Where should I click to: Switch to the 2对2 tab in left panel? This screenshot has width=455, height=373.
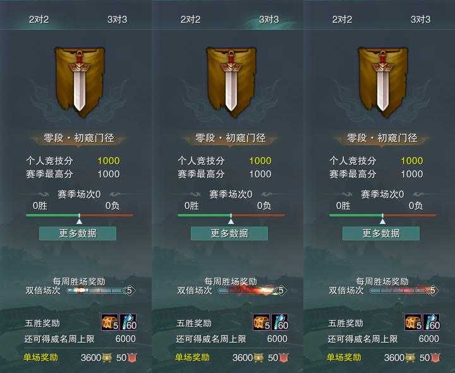(39, 20)
